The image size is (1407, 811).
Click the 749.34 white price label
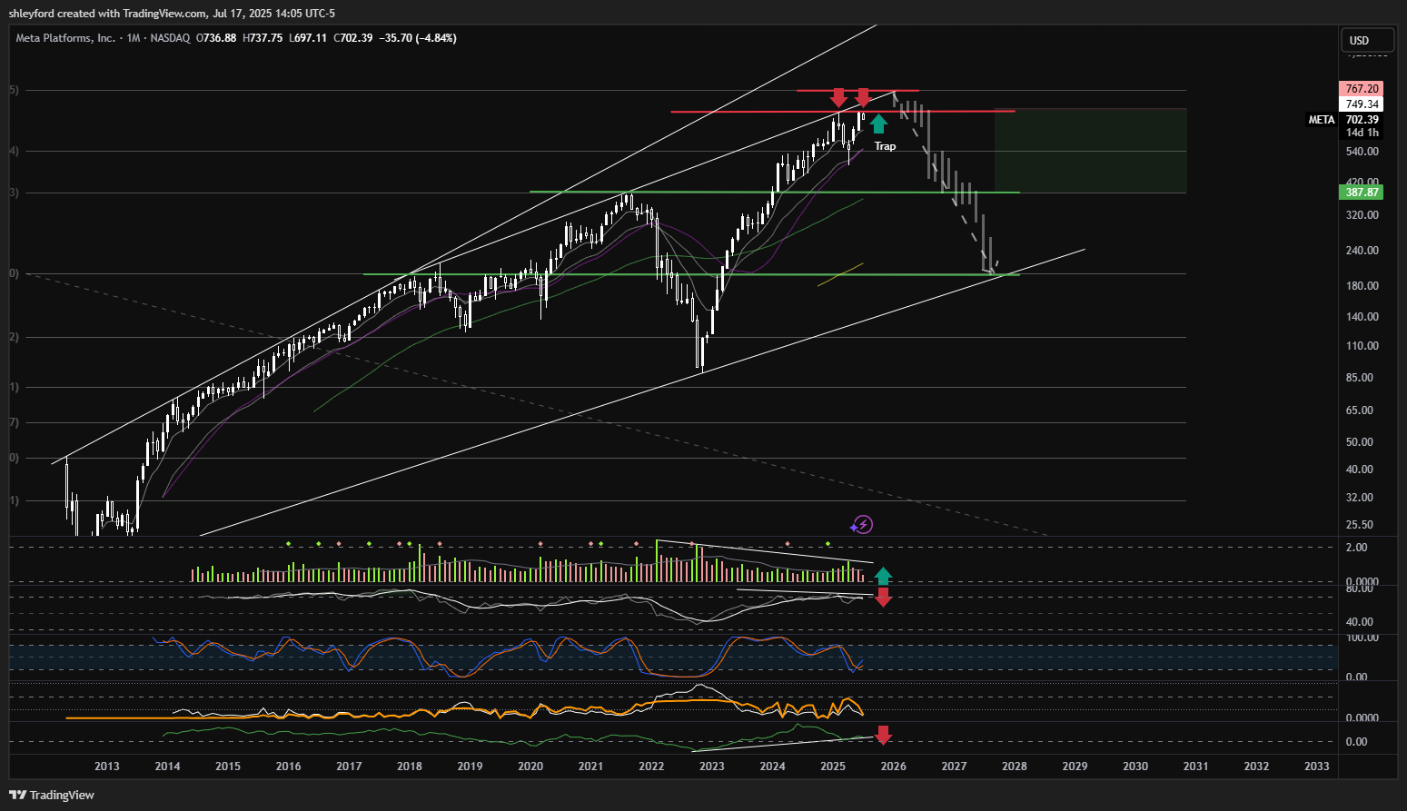point(1362,104)
